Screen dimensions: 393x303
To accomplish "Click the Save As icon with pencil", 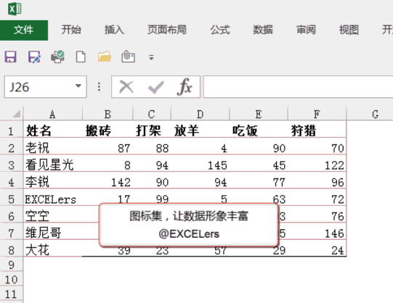I will [34, 57].
